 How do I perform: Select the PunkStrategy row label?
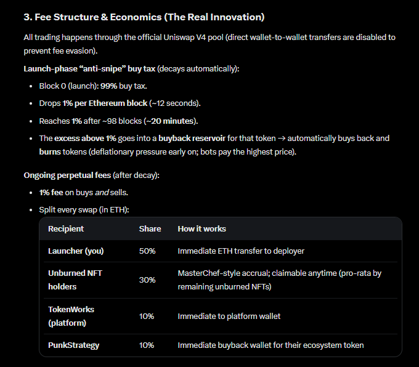(73, 345)
